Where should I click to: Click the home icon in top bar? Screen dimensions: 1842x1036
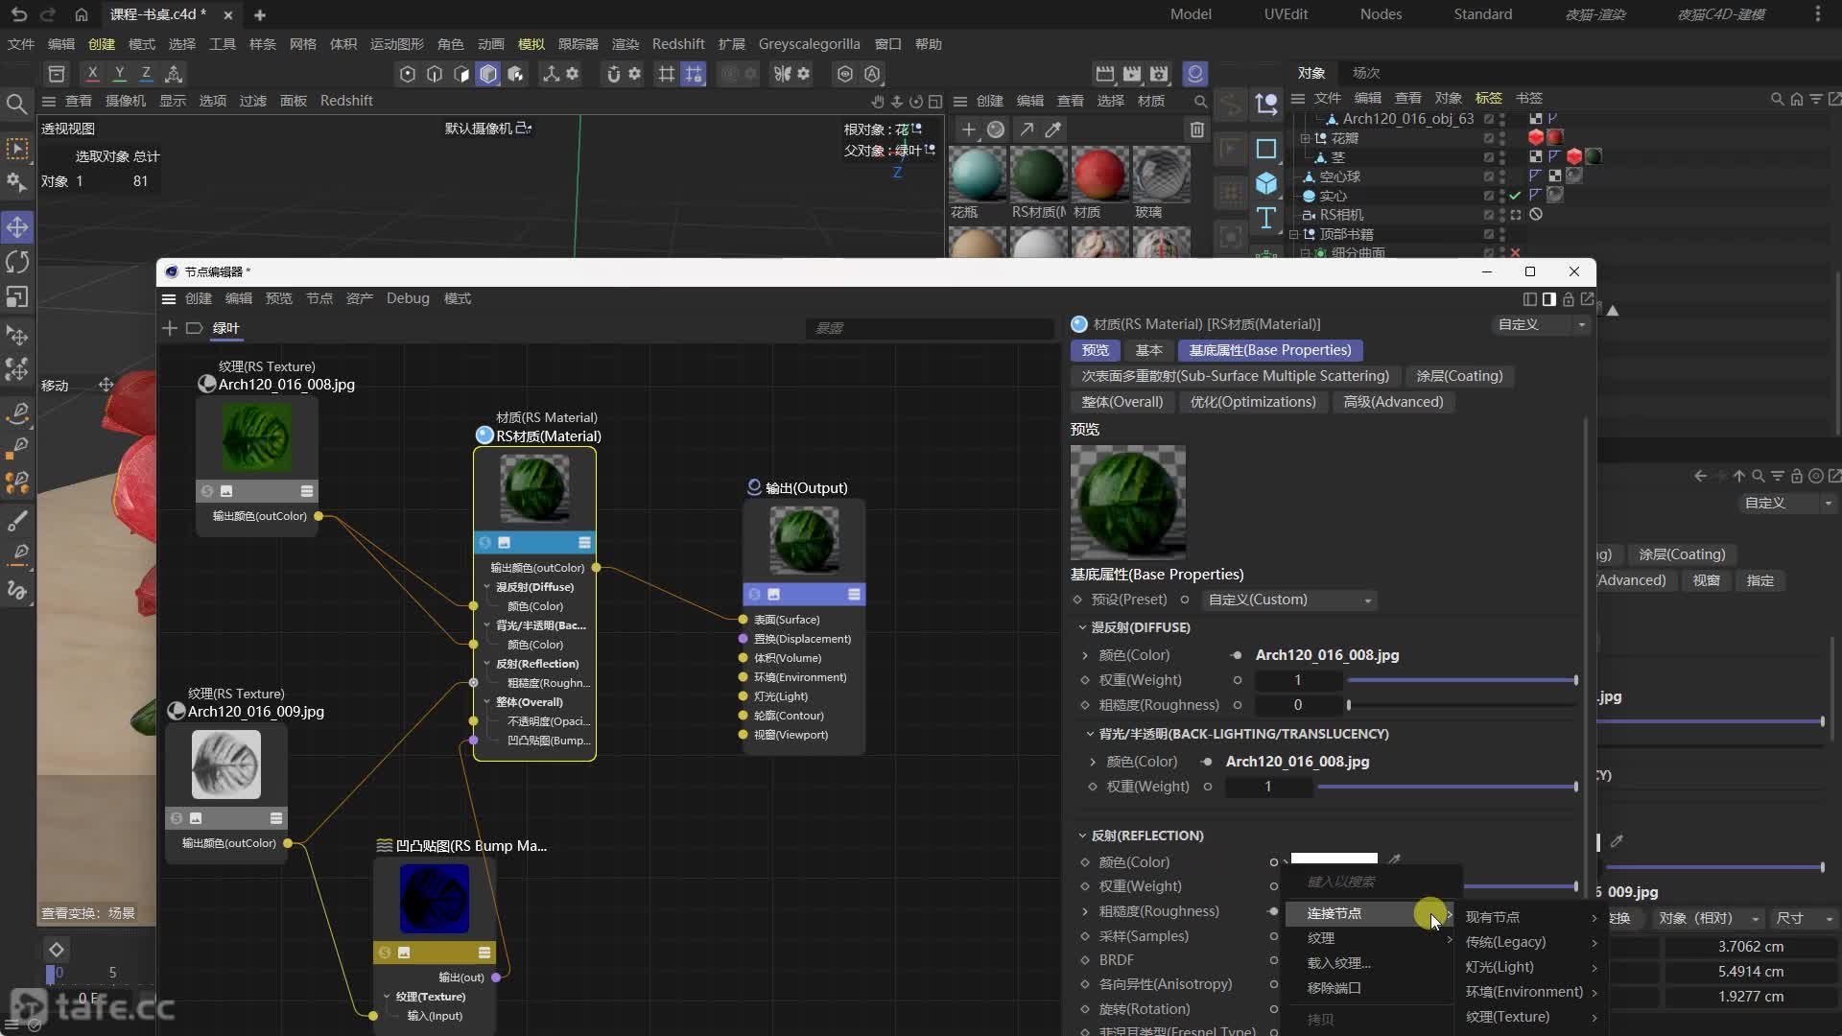pyautogui.click(x=82, y=14)
